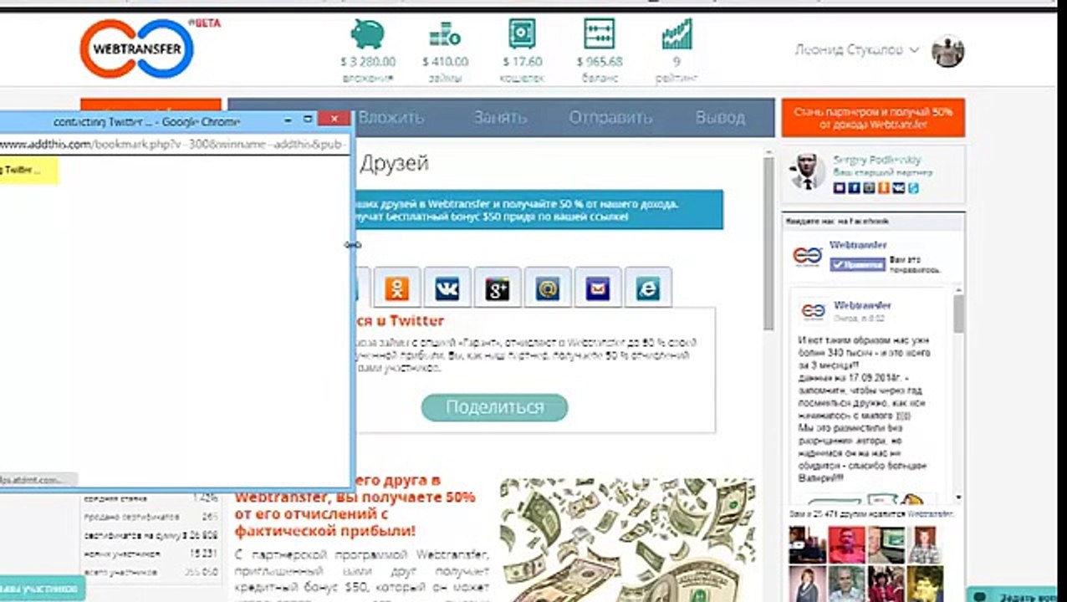Open the safe wallet icon
The height and width of the screenshot is (602, 1067).
(522, 33)
